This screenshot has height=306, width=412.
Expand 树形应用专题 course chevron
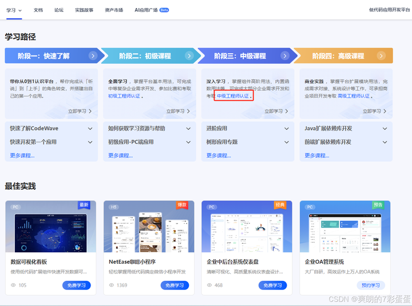287,142
